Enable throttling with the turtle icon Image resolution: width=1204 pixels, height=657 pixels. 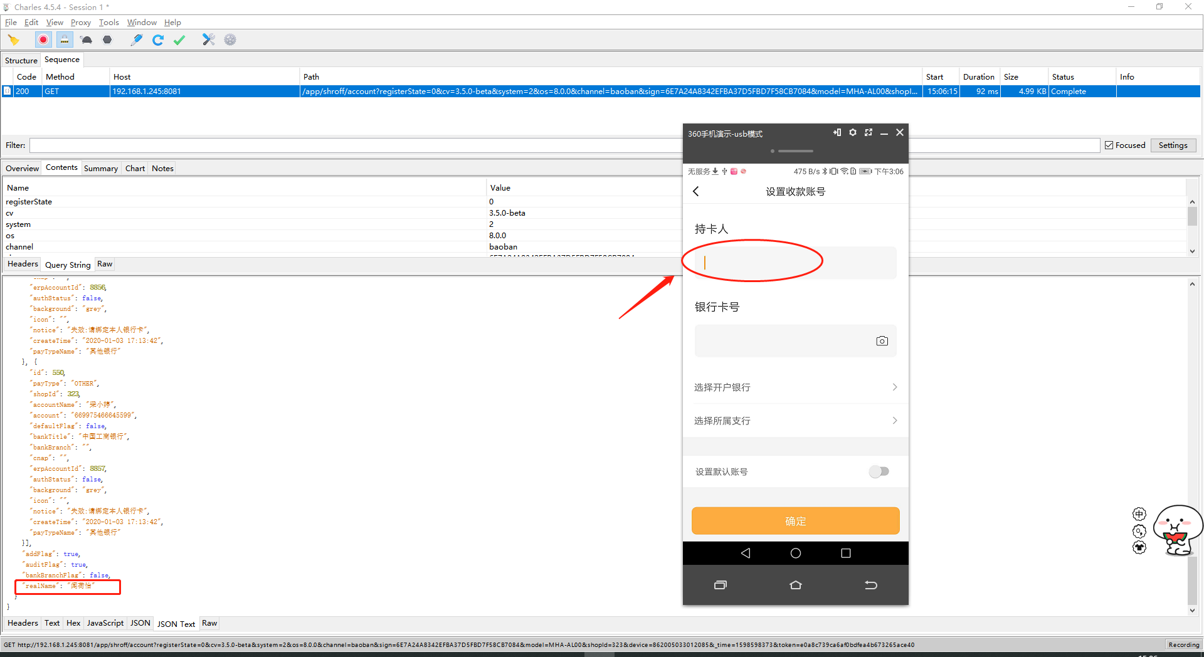[87, 40]
